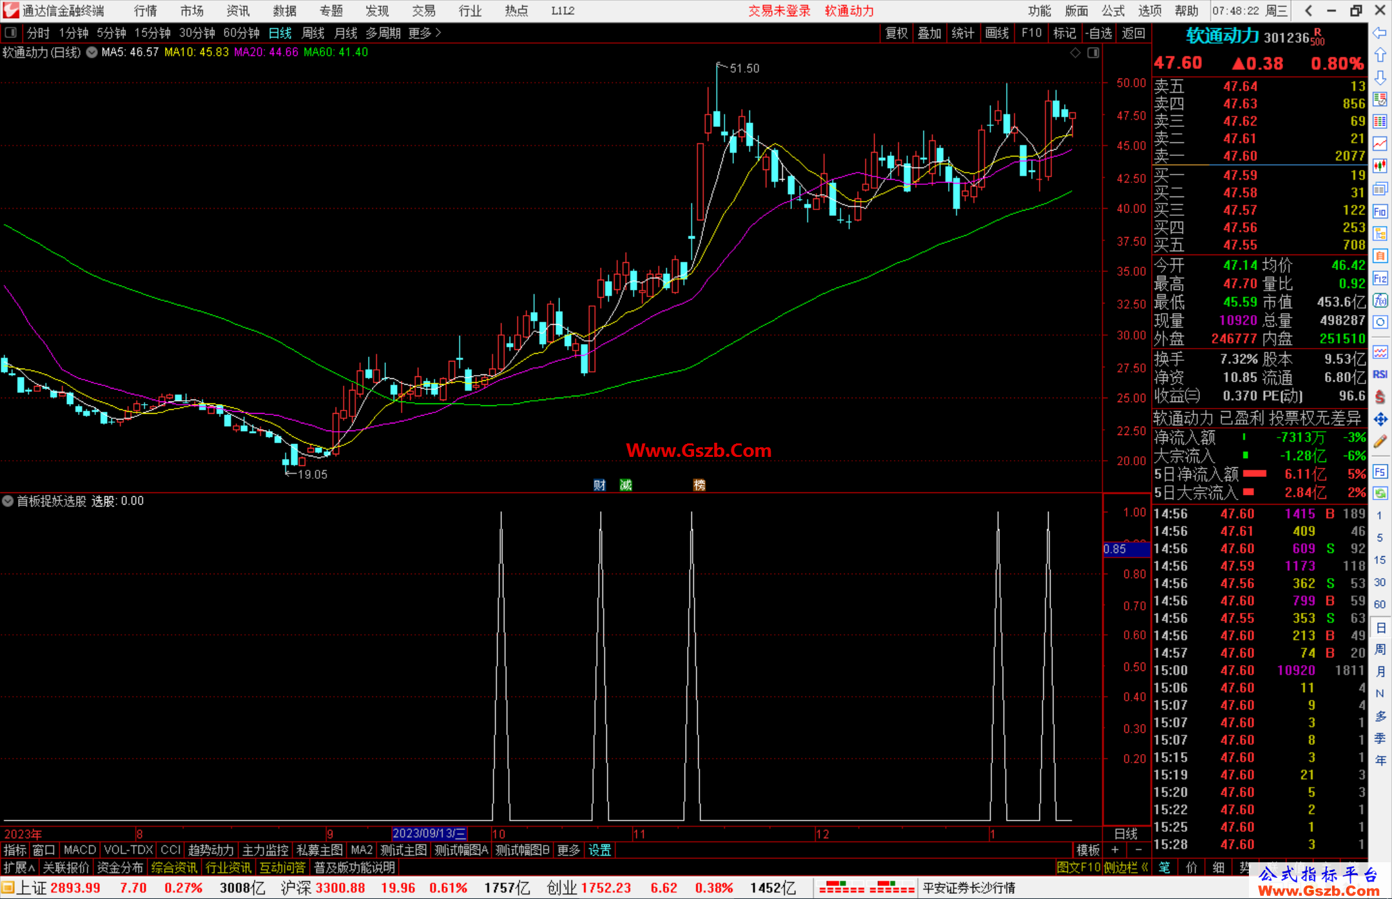Viewport: 1392px width, 899px height.
Task: Click the RSI indicator sidebar icon
Action: 1380,374
